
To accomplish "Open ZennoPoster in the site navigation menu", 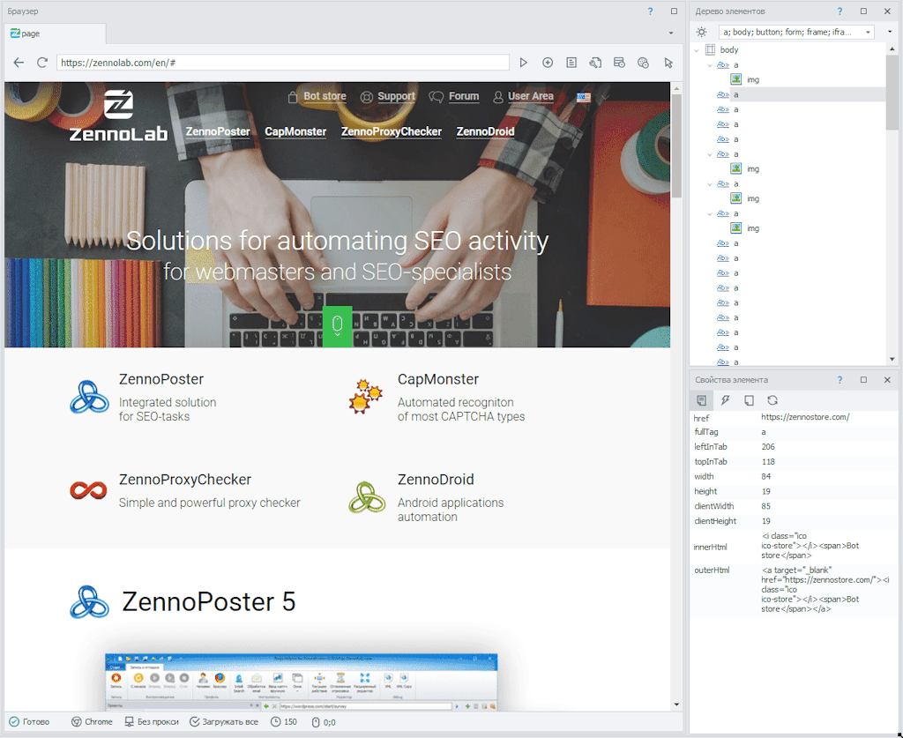I will click(217, 131).
